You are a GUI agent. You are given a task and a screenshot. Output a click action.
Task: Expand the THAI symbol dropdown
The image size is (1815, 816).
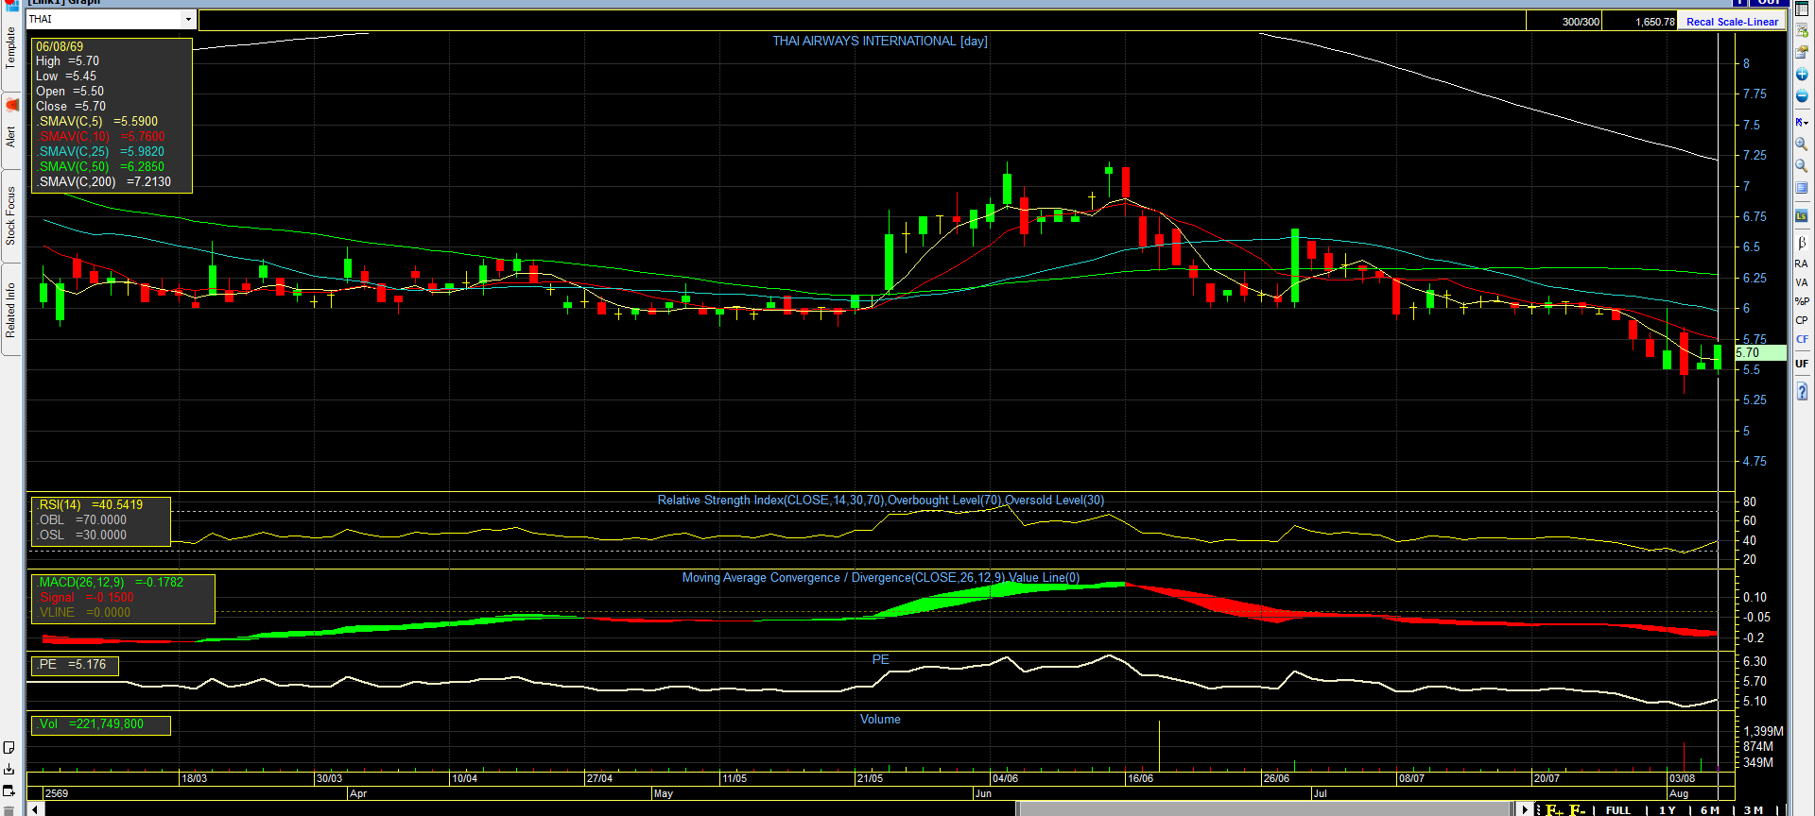[x=188, y=19]
